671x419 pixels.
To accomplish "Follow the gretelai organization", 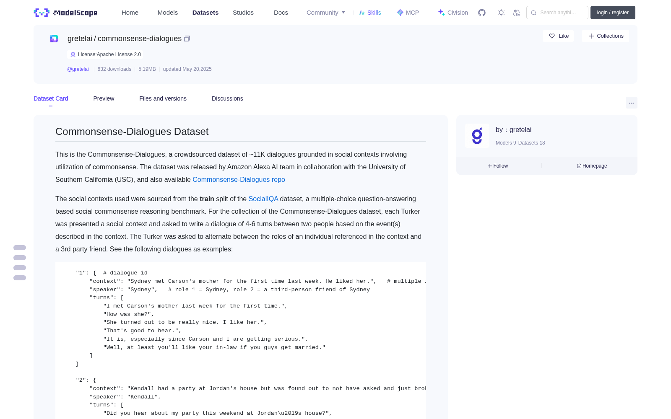I will (x=498, y=166).
